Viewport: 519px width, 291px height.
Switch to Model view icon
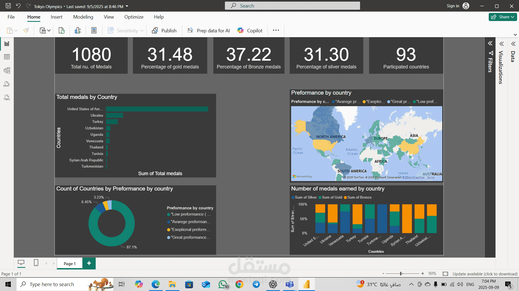(x=7, y=71)
